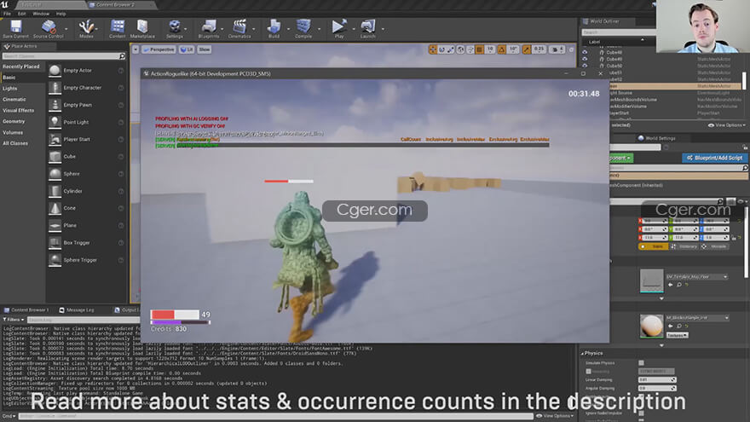
Task: Toggle visibility eye for Cube50
Action: pos(585,66)
